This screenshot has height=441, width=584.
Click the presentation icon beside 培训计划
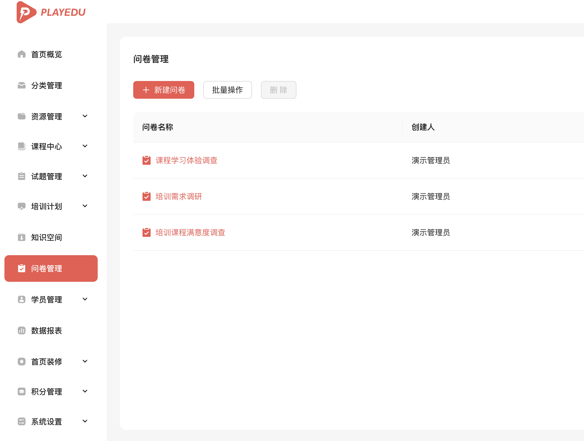point(22,206)
